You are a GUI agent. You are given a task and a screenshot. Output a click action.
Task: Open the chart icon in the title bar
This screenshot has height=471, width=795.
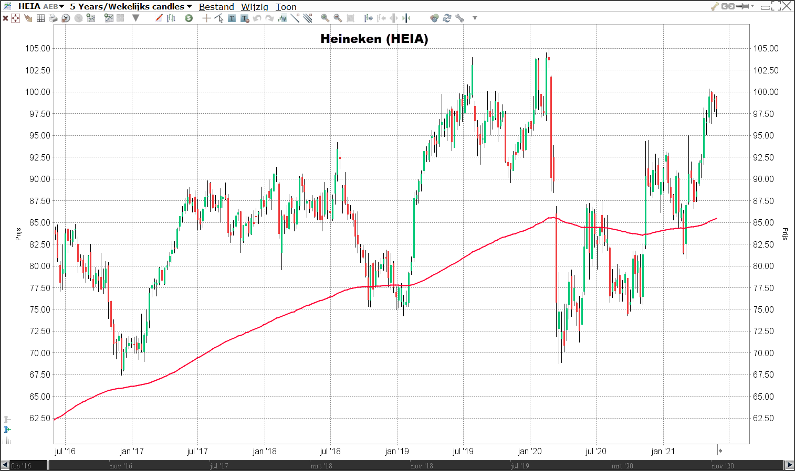point(7,6)
